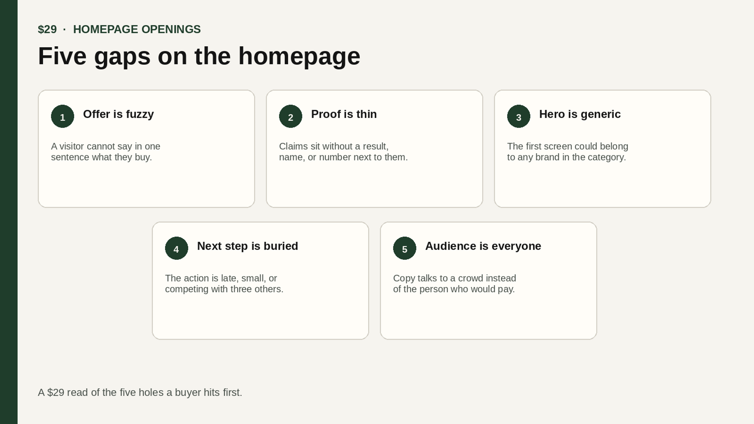Click the number 4 circle badge
Image resolution: width=754 pixels, height=424 pixels.
176,248
